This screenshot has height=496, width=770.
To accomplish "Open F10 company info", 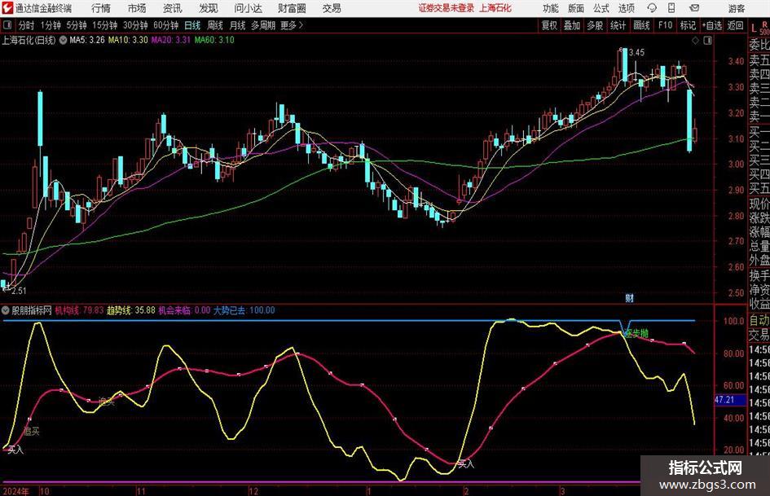I will click(x=665, y=25).
